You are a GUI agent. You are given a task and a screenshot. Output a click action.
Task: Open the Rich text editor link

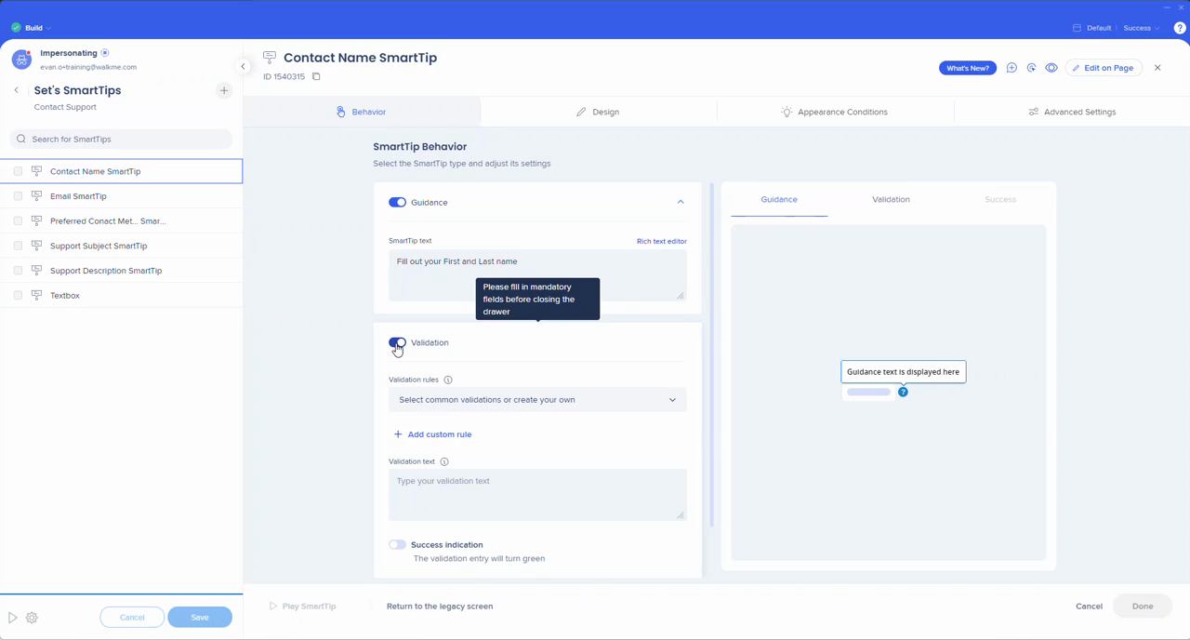coord(661,241)
